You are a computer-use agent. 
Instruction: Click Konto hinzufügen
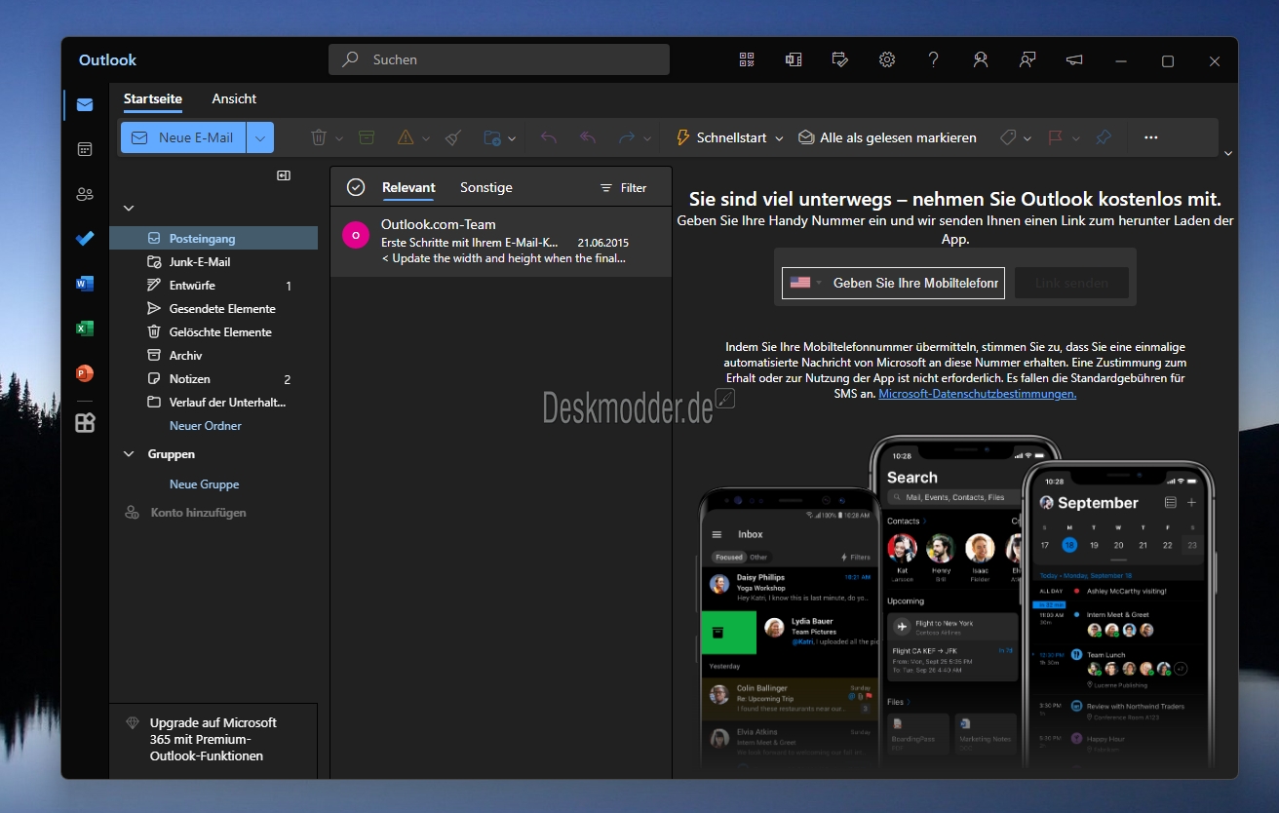tap(185, 513)
